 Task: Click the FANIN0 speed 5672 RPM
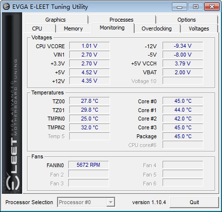[x=88, y=165]
